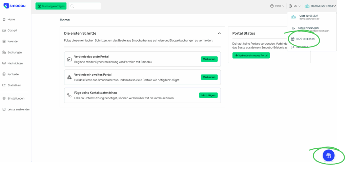Click the Kontakte icon in sidebar
The height and width of the screenshot is (169, 347).
click(x=4, y=74)
